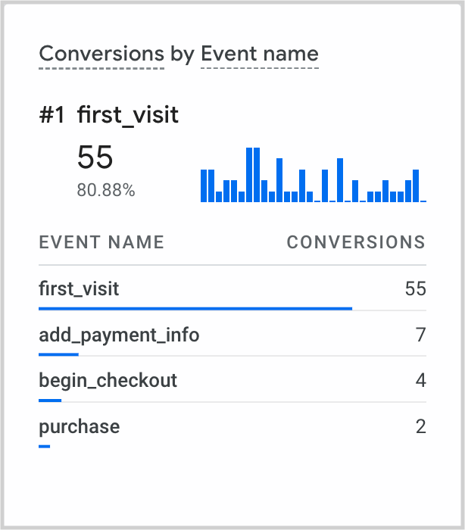The image size is (465, 530).
Task: Click the CONVERSIONS column header
Action: [x=356, y=242]
